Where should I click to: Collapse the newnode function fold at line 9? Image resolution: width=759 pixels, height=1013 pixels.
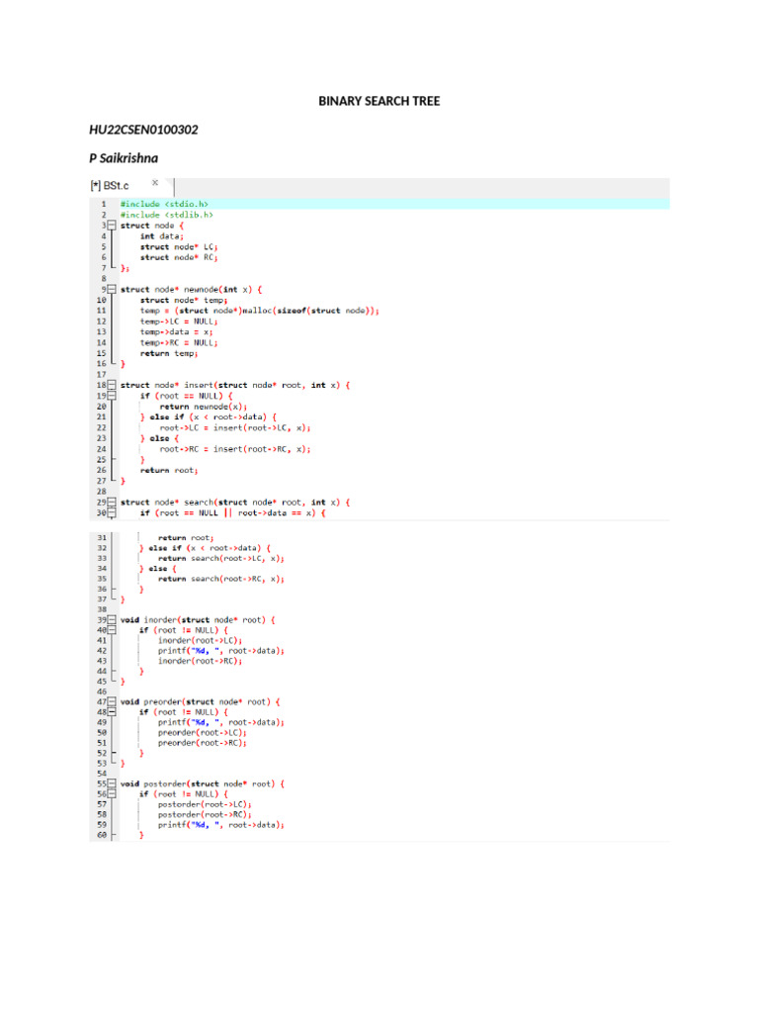[112, 290]
